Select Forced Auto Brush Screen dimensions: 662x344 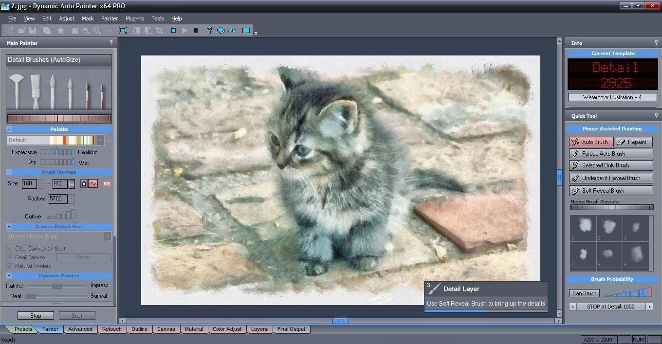tap(611, 153)
